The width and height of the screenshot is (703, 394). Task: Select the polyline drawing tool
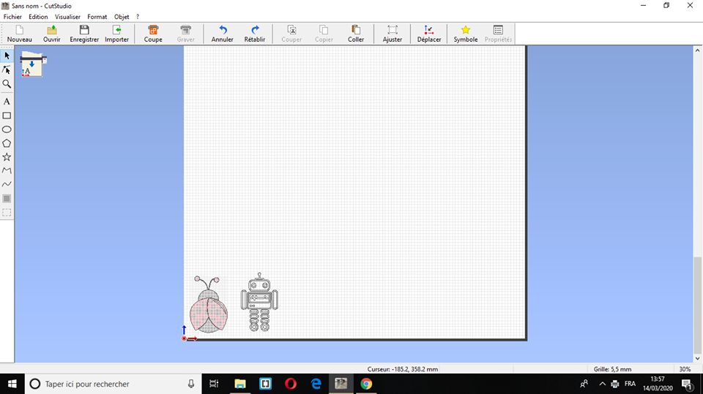pos(7,170)
